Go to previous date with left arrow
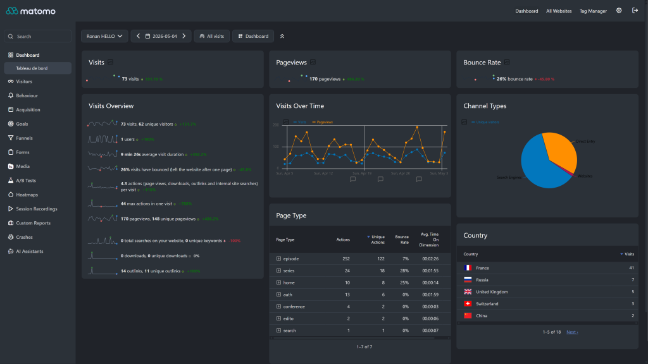 click(138, 36)
